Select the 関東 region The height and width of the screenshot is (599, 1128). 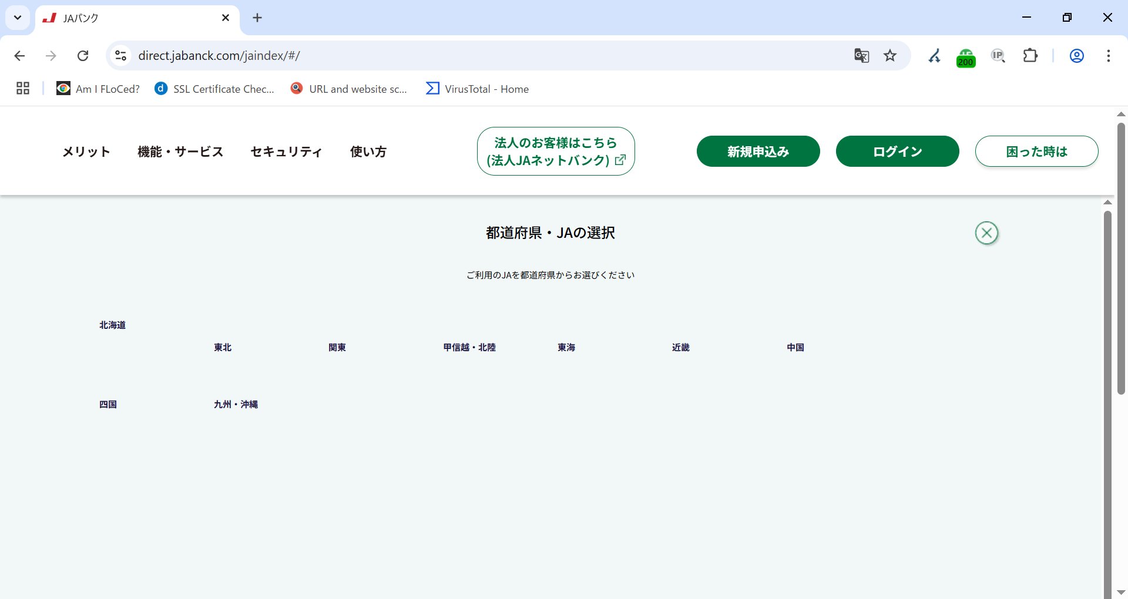(337, 348)
